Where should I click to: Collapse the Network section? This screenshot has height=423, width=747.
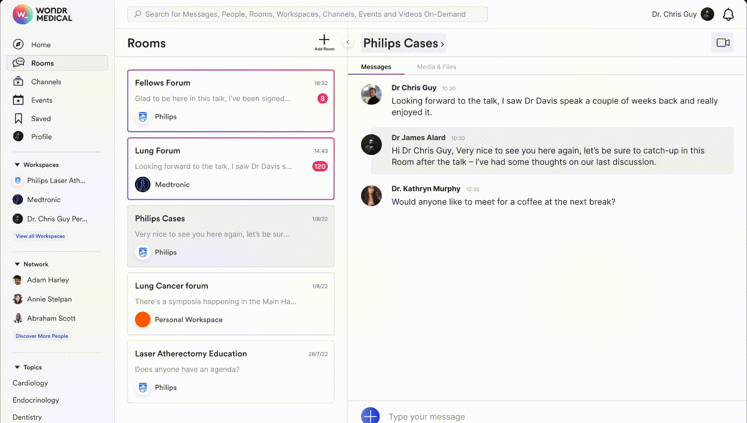coord(17,264)
